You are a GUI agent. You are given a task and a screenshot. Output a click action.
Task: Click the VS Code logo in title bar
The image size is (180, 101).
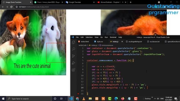click(73, 37)
